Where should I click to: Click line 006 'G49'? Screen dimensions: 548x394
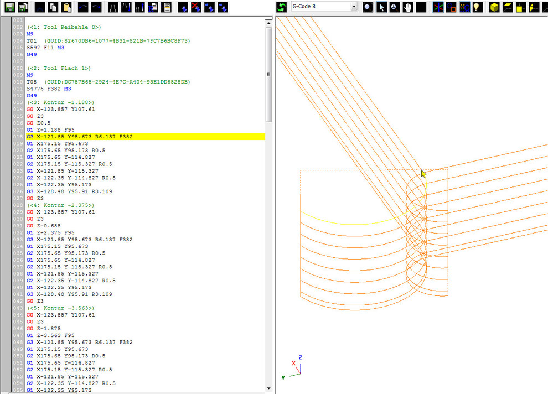pos(32,54)
